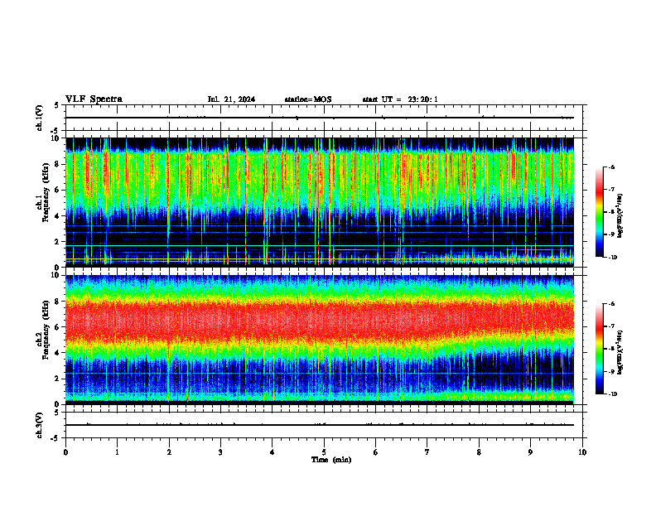Click the "VLF Spectra" title text
This screenshot has height=507, width=656.
pos(94,99)
